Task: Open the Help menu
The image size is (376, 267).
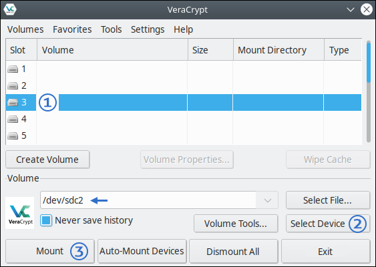Action: (x=184, y=29)
